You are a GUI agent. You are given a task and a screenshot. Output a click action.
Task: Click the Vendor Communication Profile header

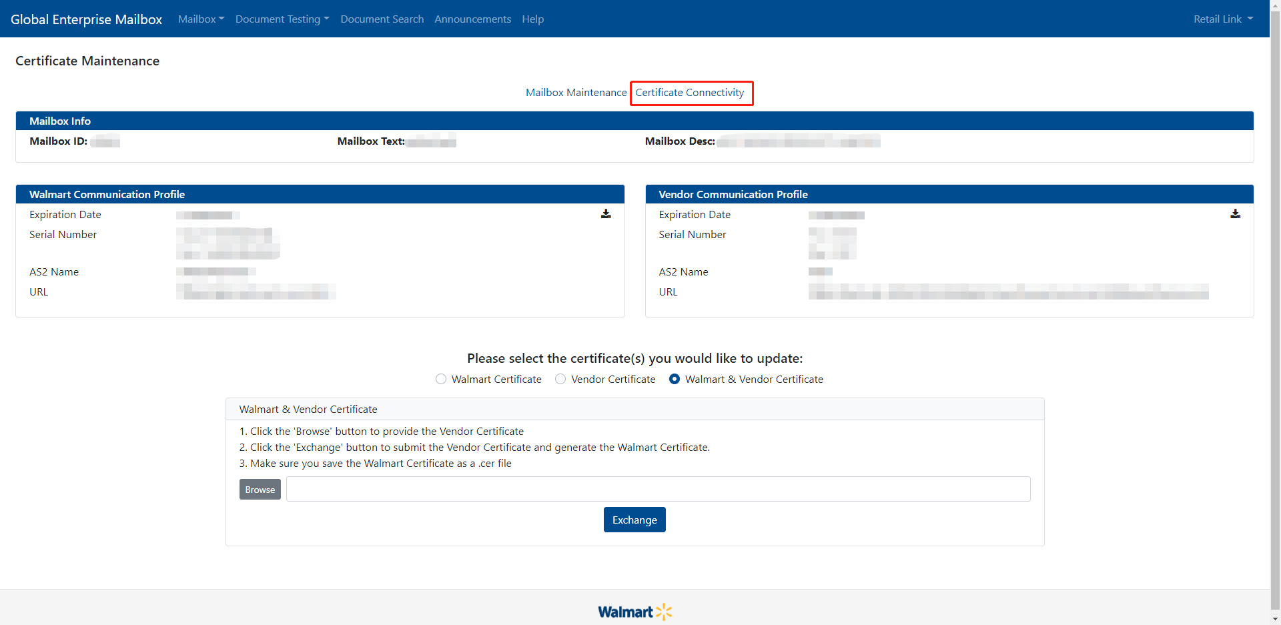[949, 194]
